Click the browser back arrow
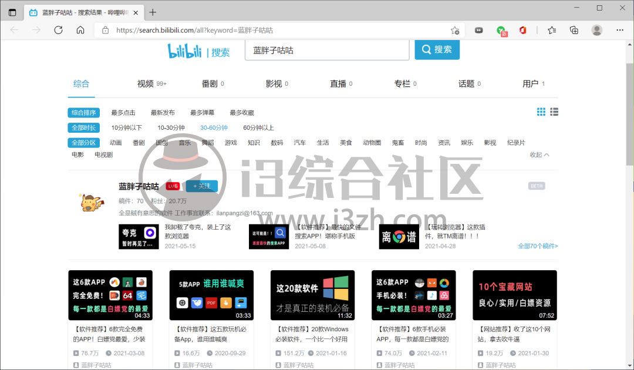Screen dimensions: 634x370 pyautogui.click(x=15, y=30)
